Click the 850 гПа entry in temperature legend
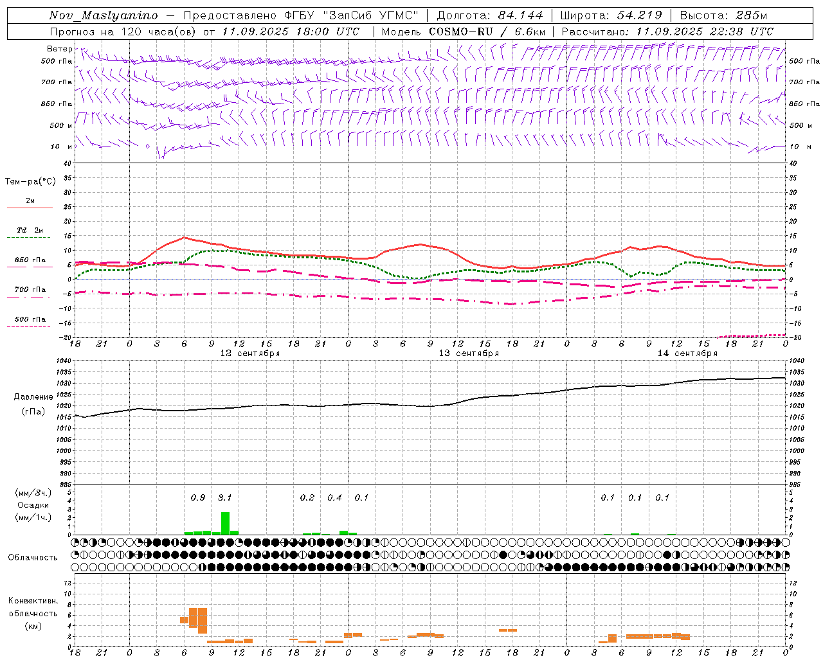 pyautogui.click(x=30, y=260)
